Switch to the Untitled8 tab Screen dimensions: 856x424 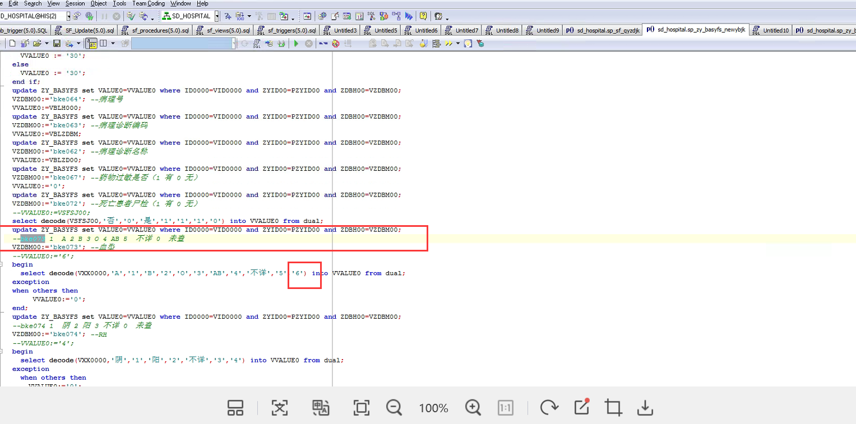tap(502, 30)
